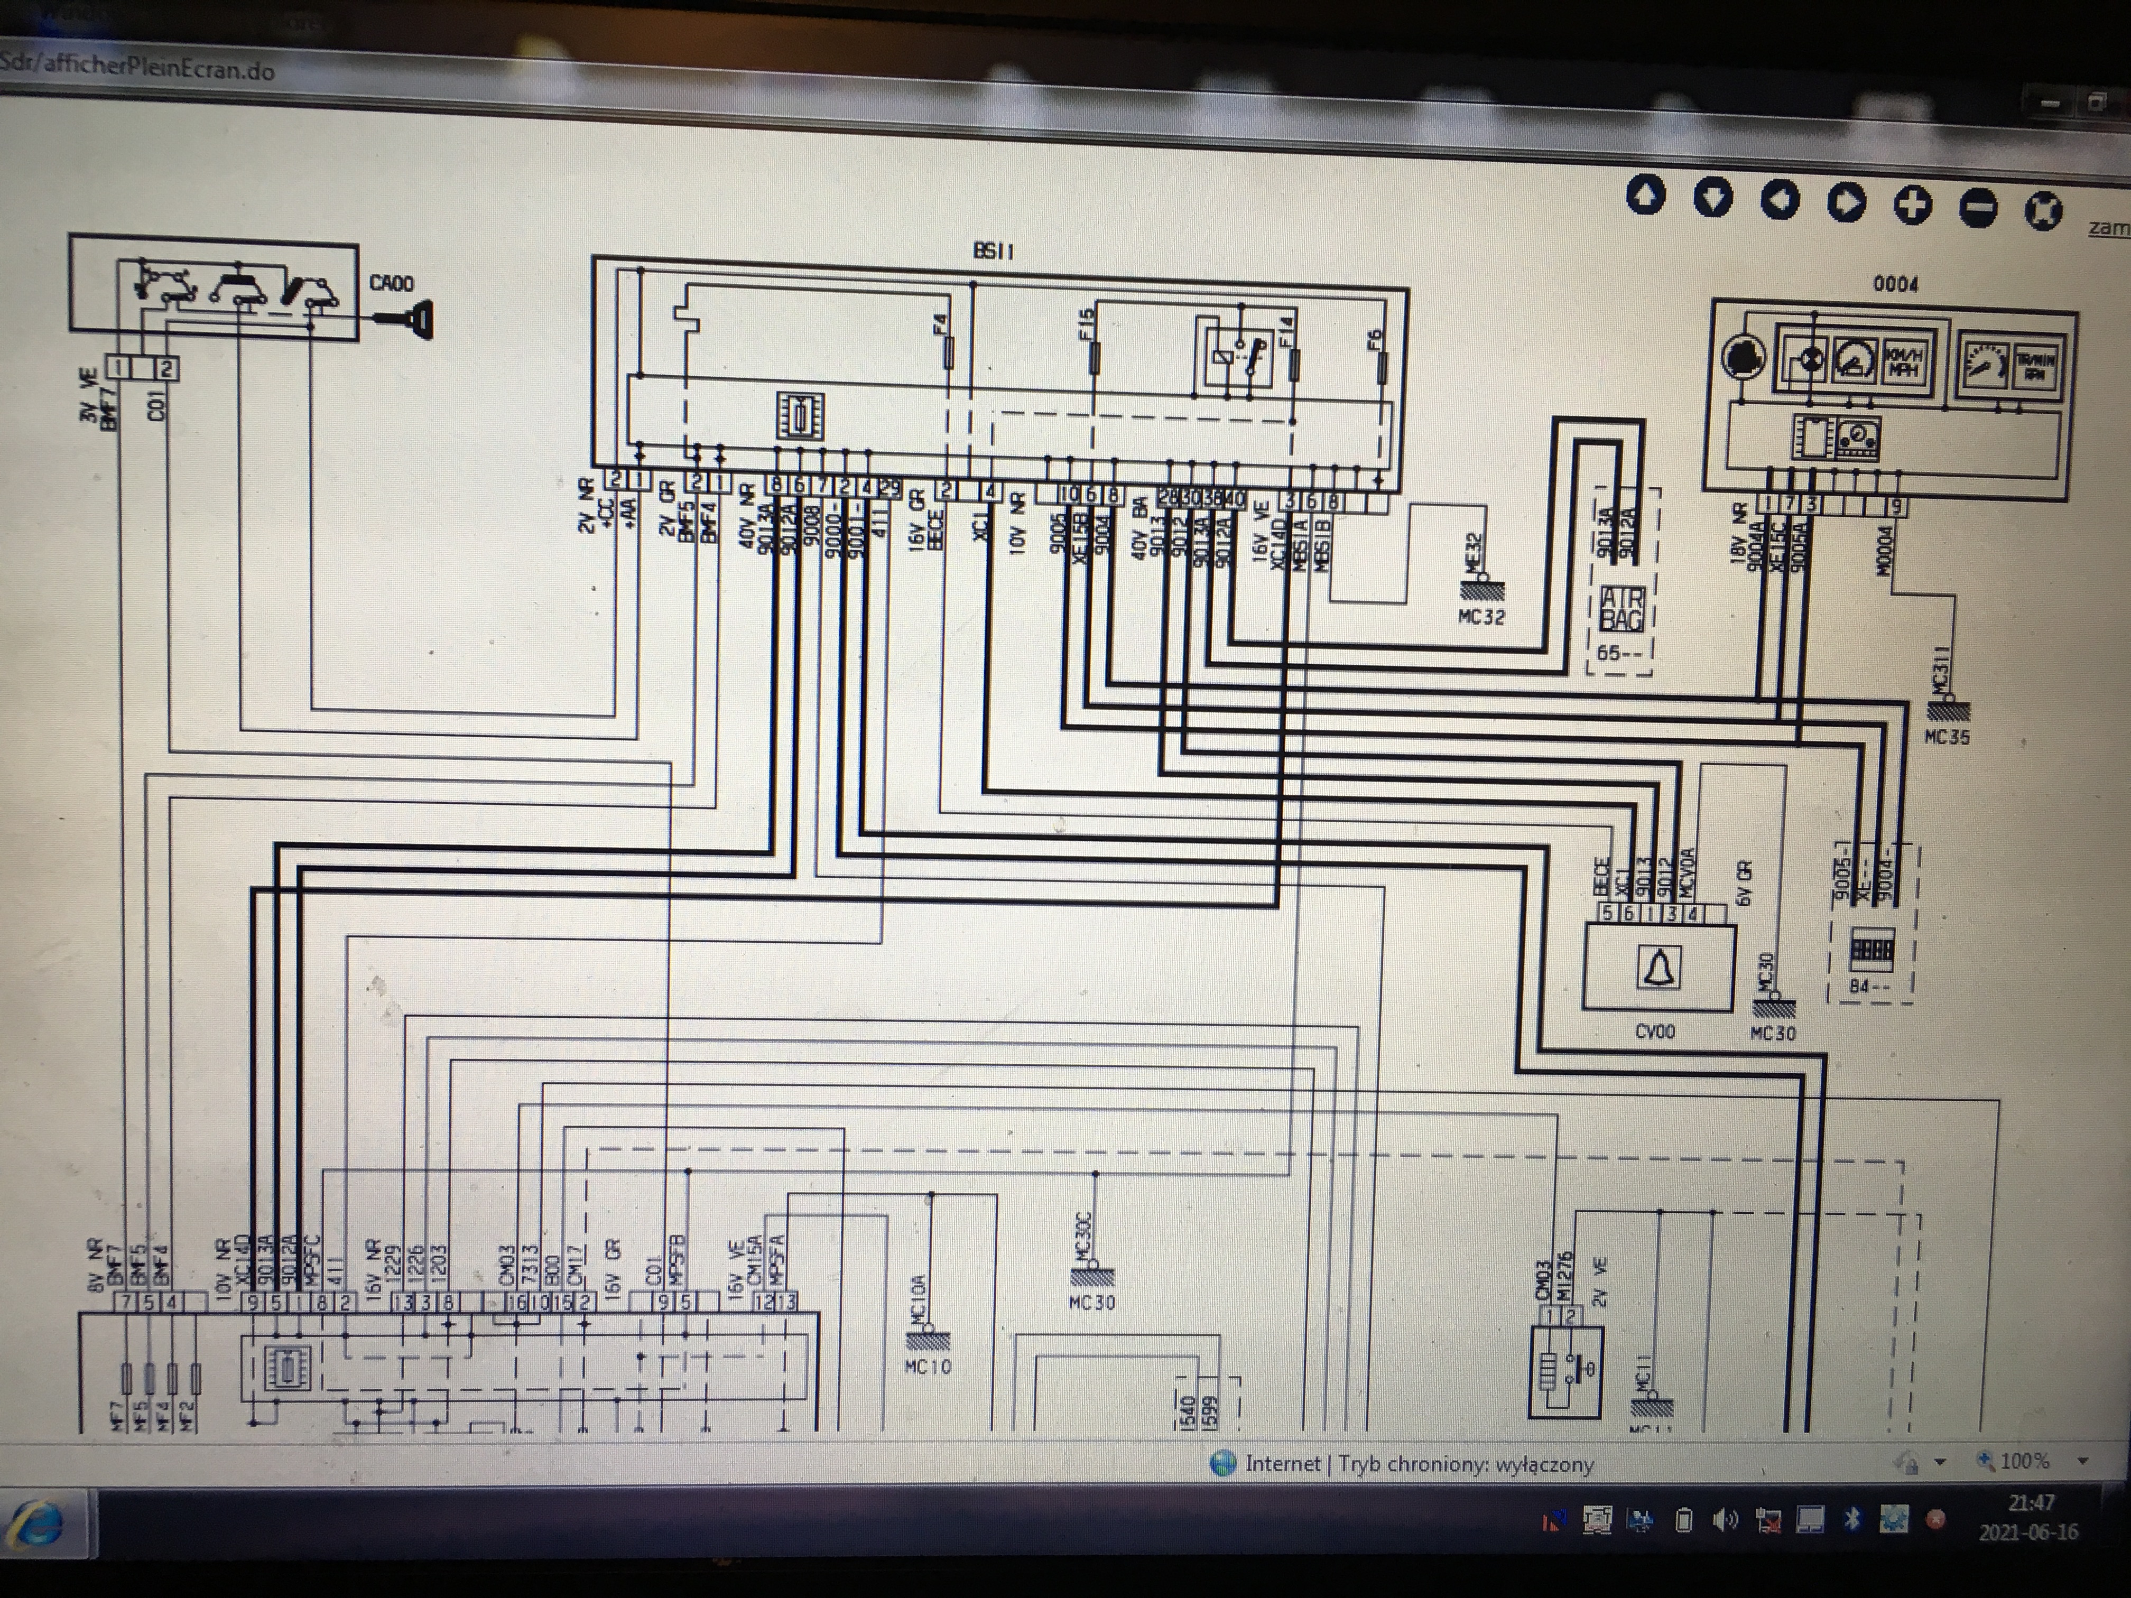The height and width of the screenshot is (1598, 2131).
Task: Zoom out with the minus icon
Action: [x=1979, y=208]
